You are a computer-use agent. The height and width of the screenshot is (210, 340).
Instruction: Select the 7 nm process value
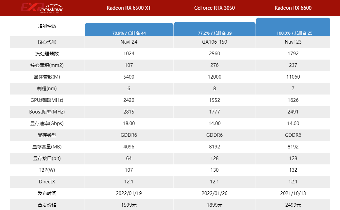(x=293, y=89)
